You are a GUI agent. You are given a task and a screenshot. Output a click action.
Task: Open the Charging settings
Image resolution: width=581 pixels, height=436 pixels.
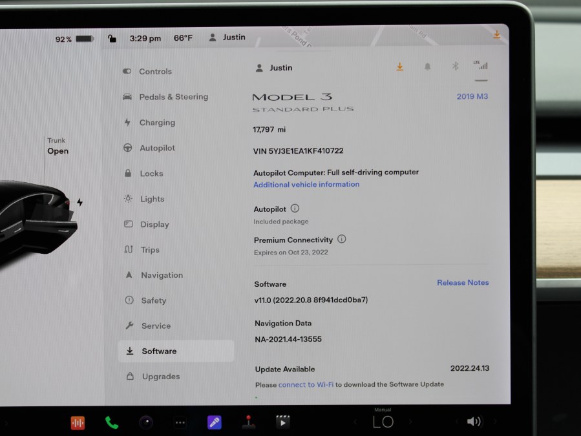pyautogui.click(x=149, y=122)
